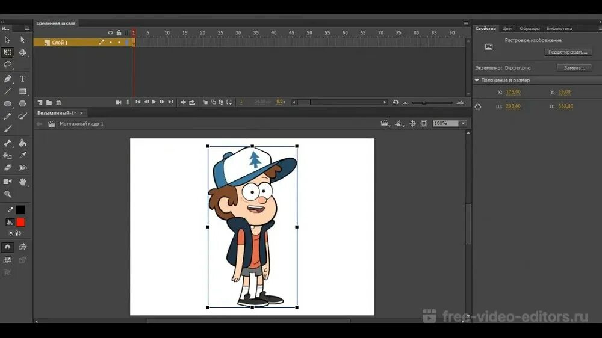The height and width of the screenshot is (338, 602).
Task: Delete layer with trash icon
Action: [59, 102]
